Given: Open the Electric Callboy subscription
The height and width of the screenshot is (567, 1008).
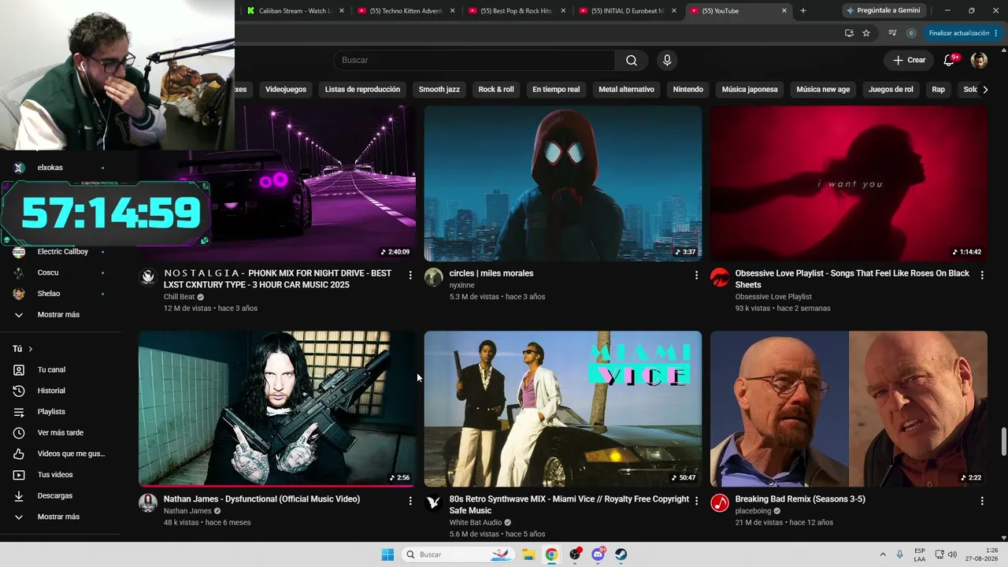Looking at the screenshot, I should tap(61, 252).
